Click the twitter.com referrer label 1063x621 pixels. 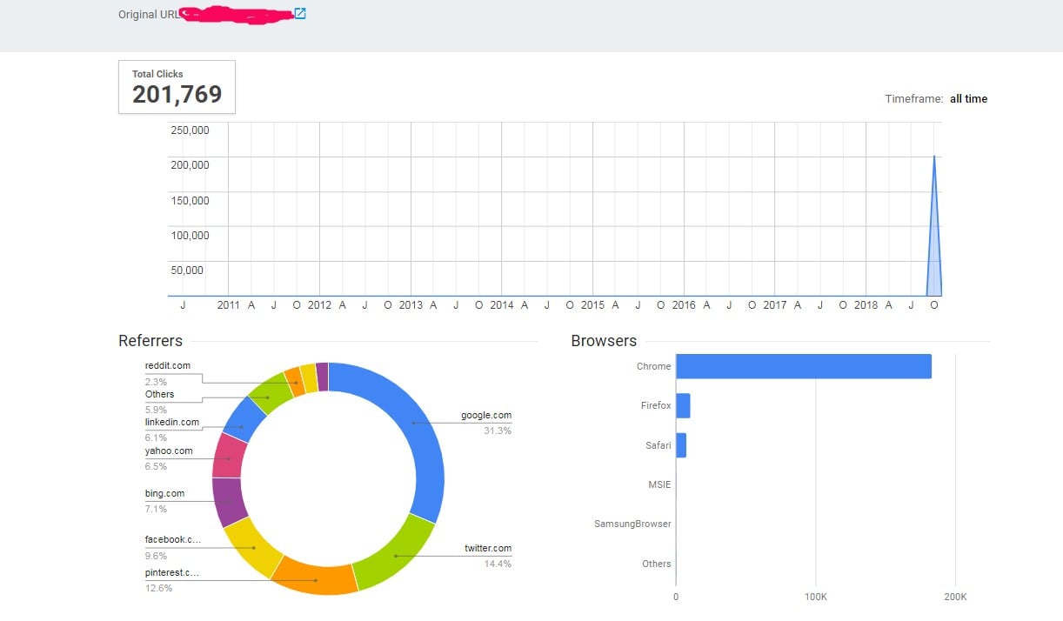click(487, 549)
